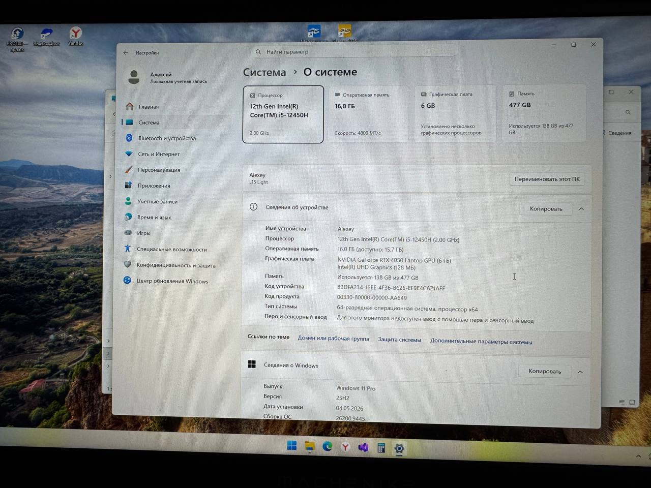
Task: Click the install date 04.05.2026
Action: coord(349,408)
